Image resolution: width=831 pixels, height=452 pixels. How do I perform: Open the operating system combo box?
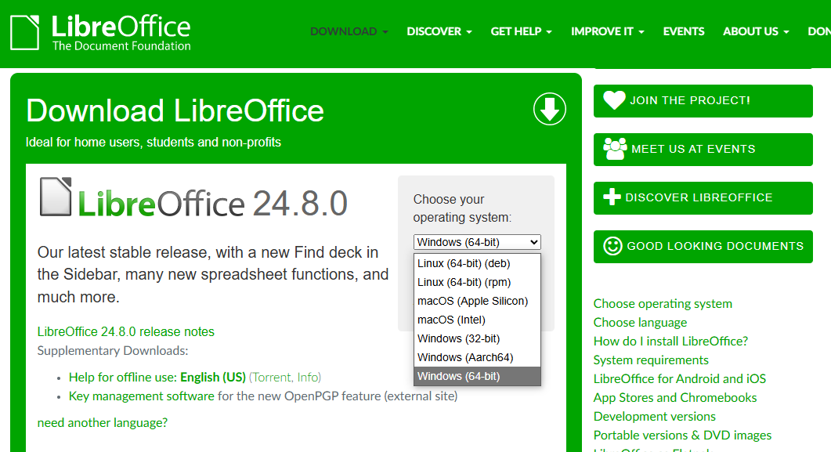coord(477,242)
